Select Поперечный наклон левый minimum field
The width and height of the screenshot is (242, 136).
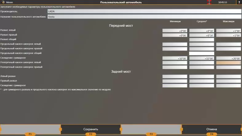point(175,63)
